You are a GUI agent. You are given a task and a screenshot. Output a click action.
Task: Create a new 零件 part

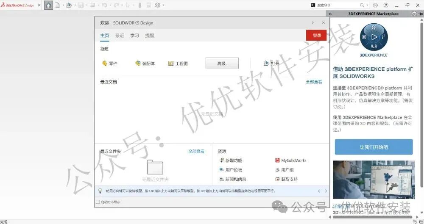110,63
